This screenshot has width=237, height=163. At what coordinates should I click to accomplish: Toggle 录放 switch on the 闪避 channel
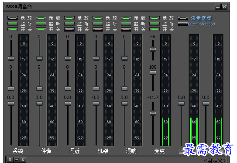(x=69, y=18)
